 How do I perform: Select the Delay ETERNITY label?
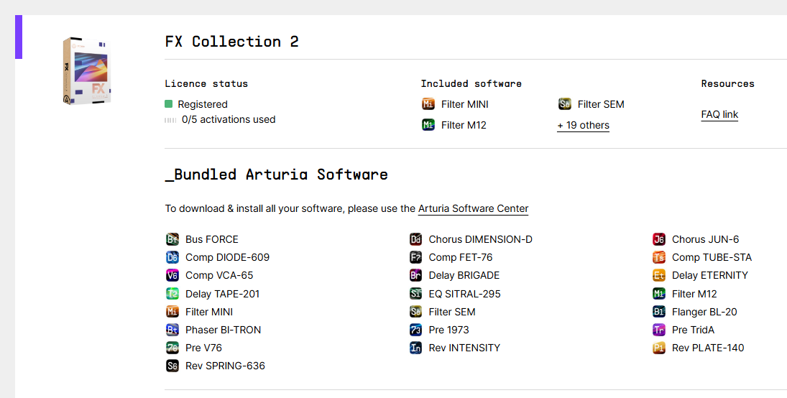(710, 276)
